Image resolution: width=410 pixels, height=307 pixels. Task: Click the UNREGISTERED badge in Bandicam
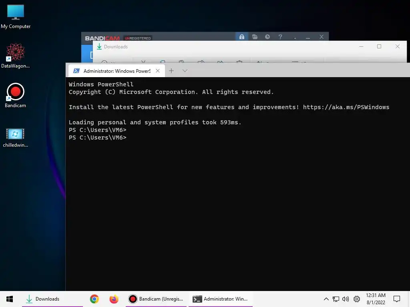(x=138, y=38)
